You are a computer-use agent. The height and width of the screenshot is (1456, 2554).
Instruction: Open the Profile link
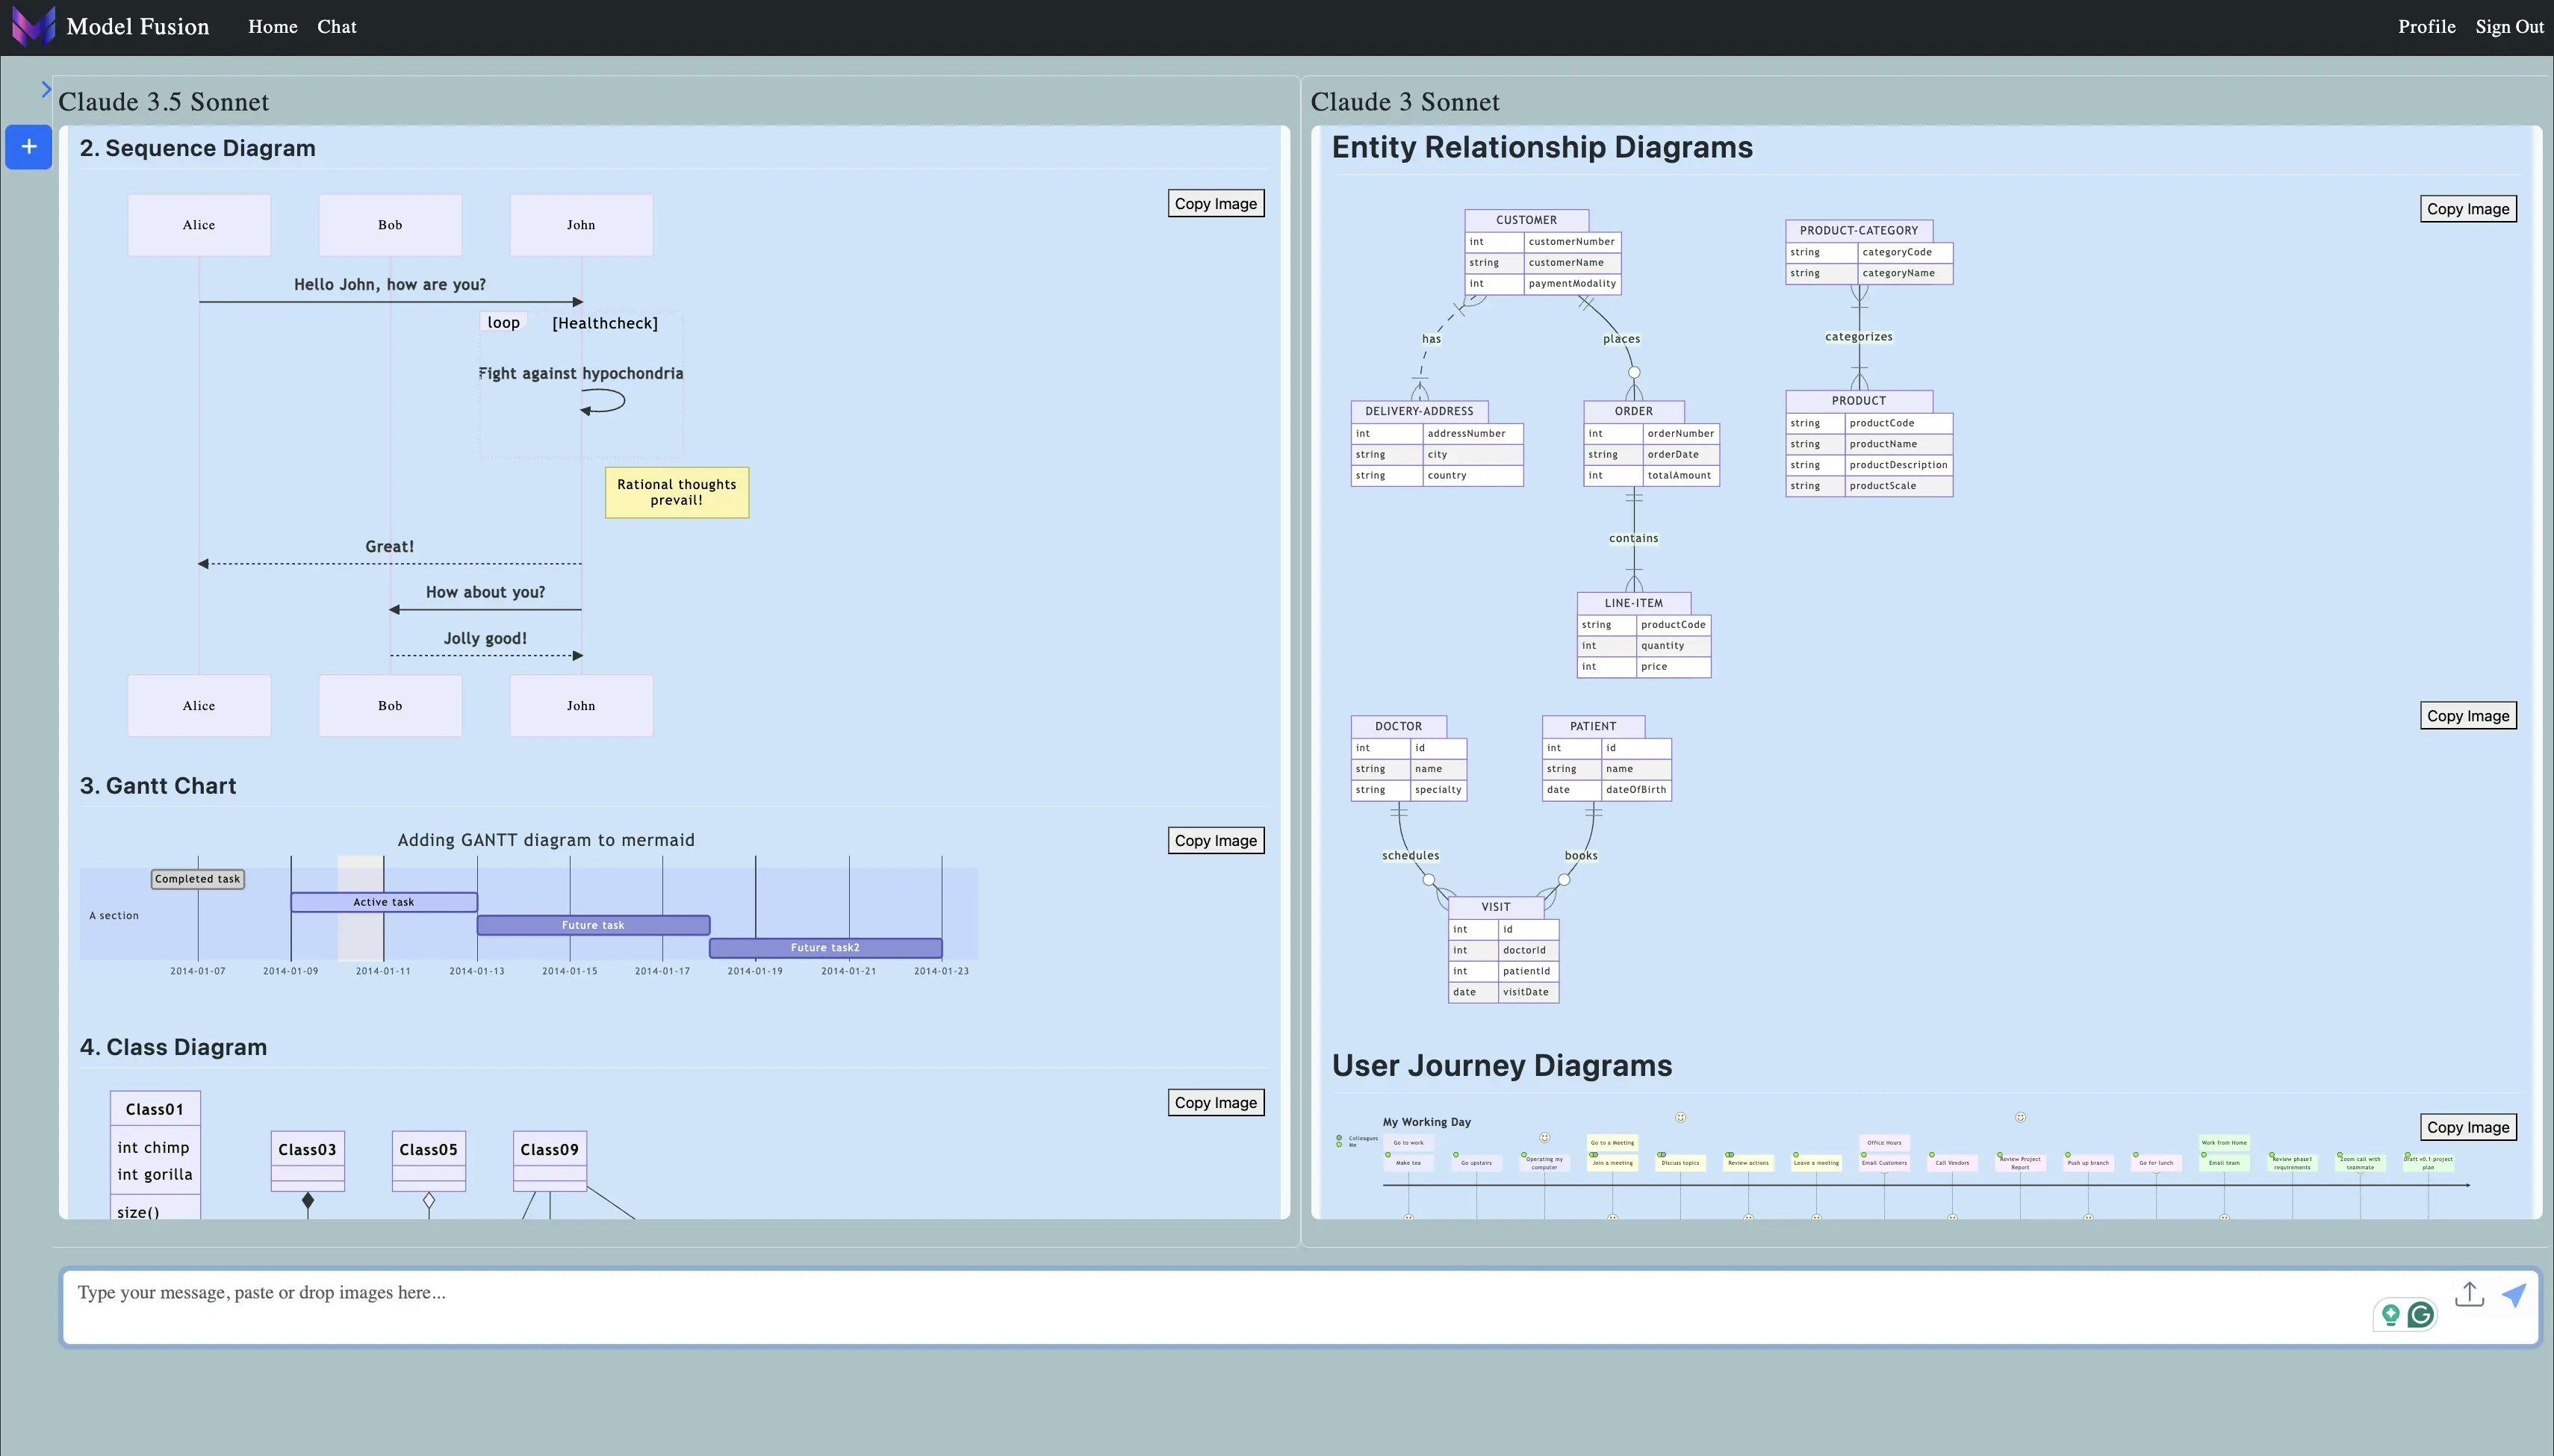point(2426,27)
